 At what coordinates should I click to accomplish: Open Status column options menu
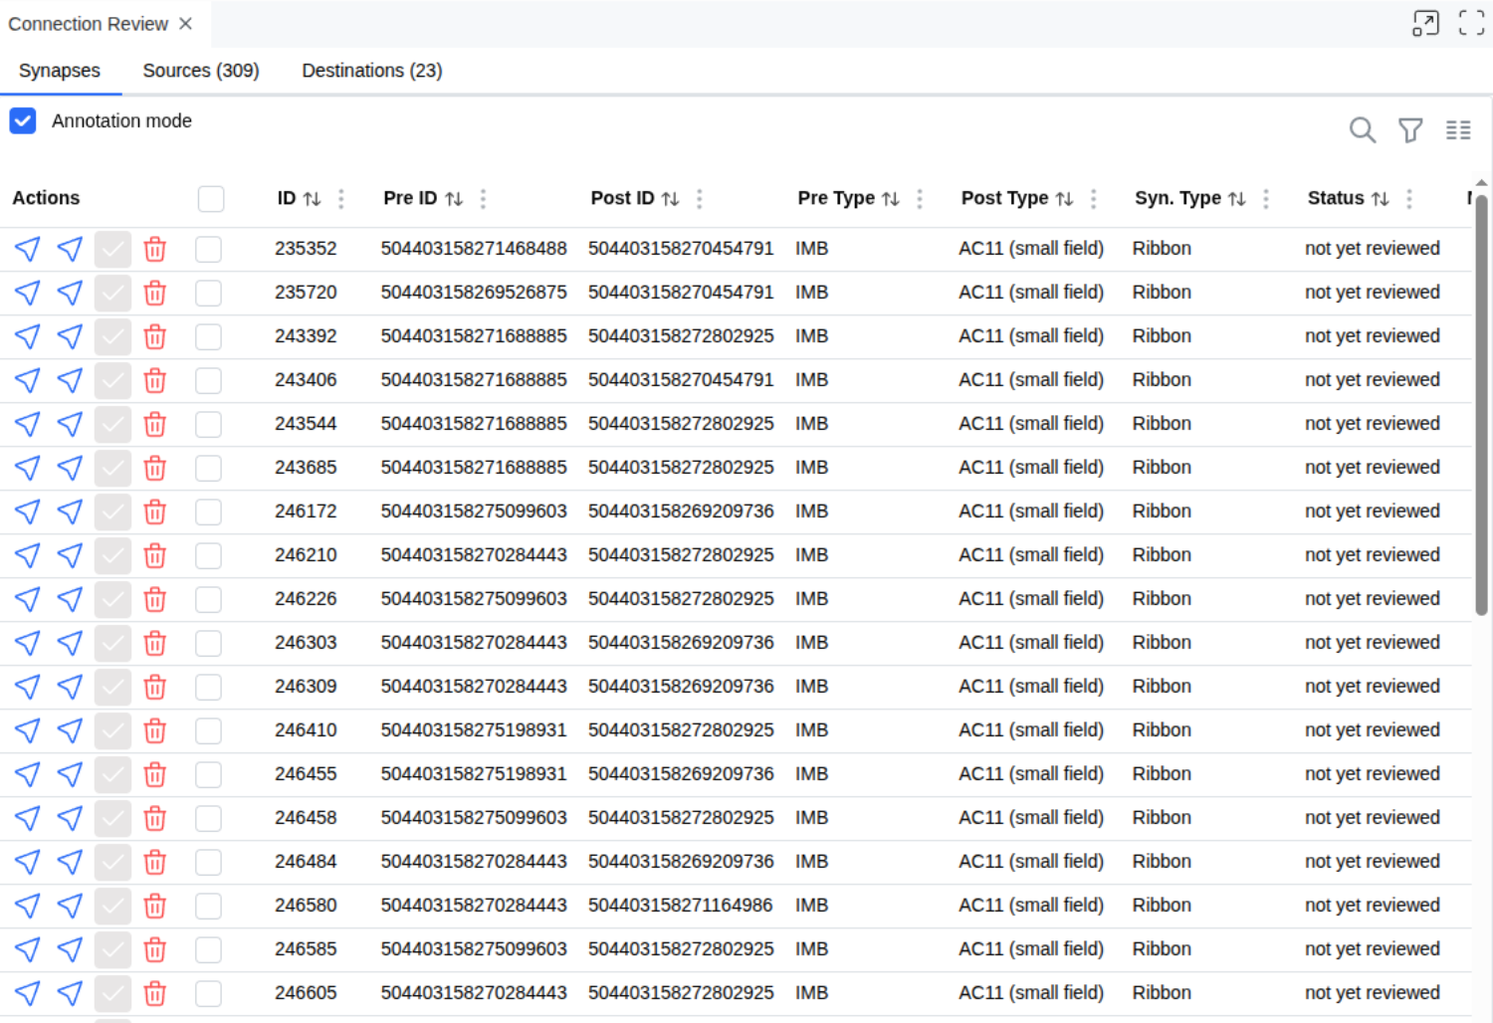(1409, 199)
